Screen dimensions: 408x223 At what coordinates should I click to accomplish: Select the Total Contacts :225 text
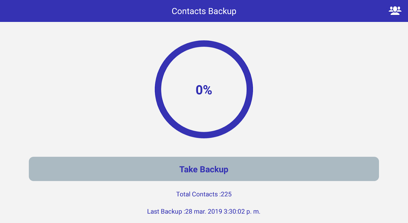point(204,194)
